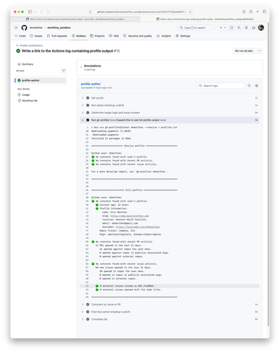Select log line 'external issues closed as NOT_PLANNED'

170,286
